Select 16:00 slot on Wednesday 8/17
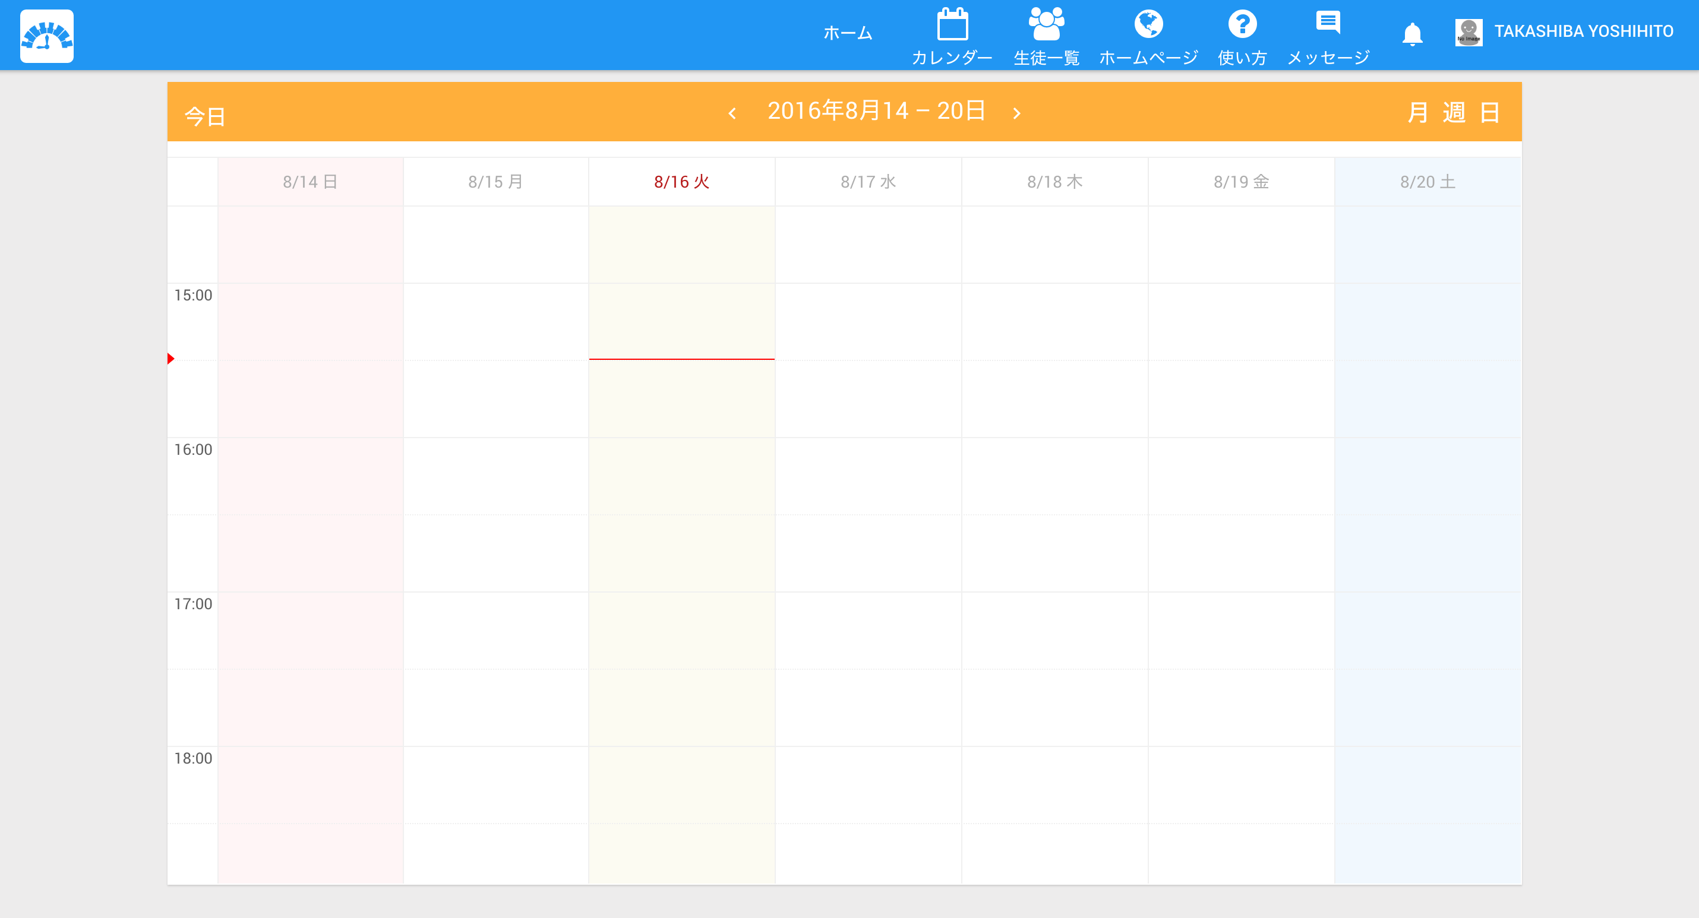 pyautogui.click(x=868, y=476)
